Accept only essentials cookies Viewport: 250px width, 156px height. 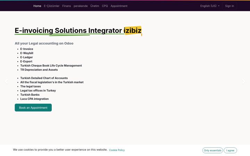coord(212,150)
